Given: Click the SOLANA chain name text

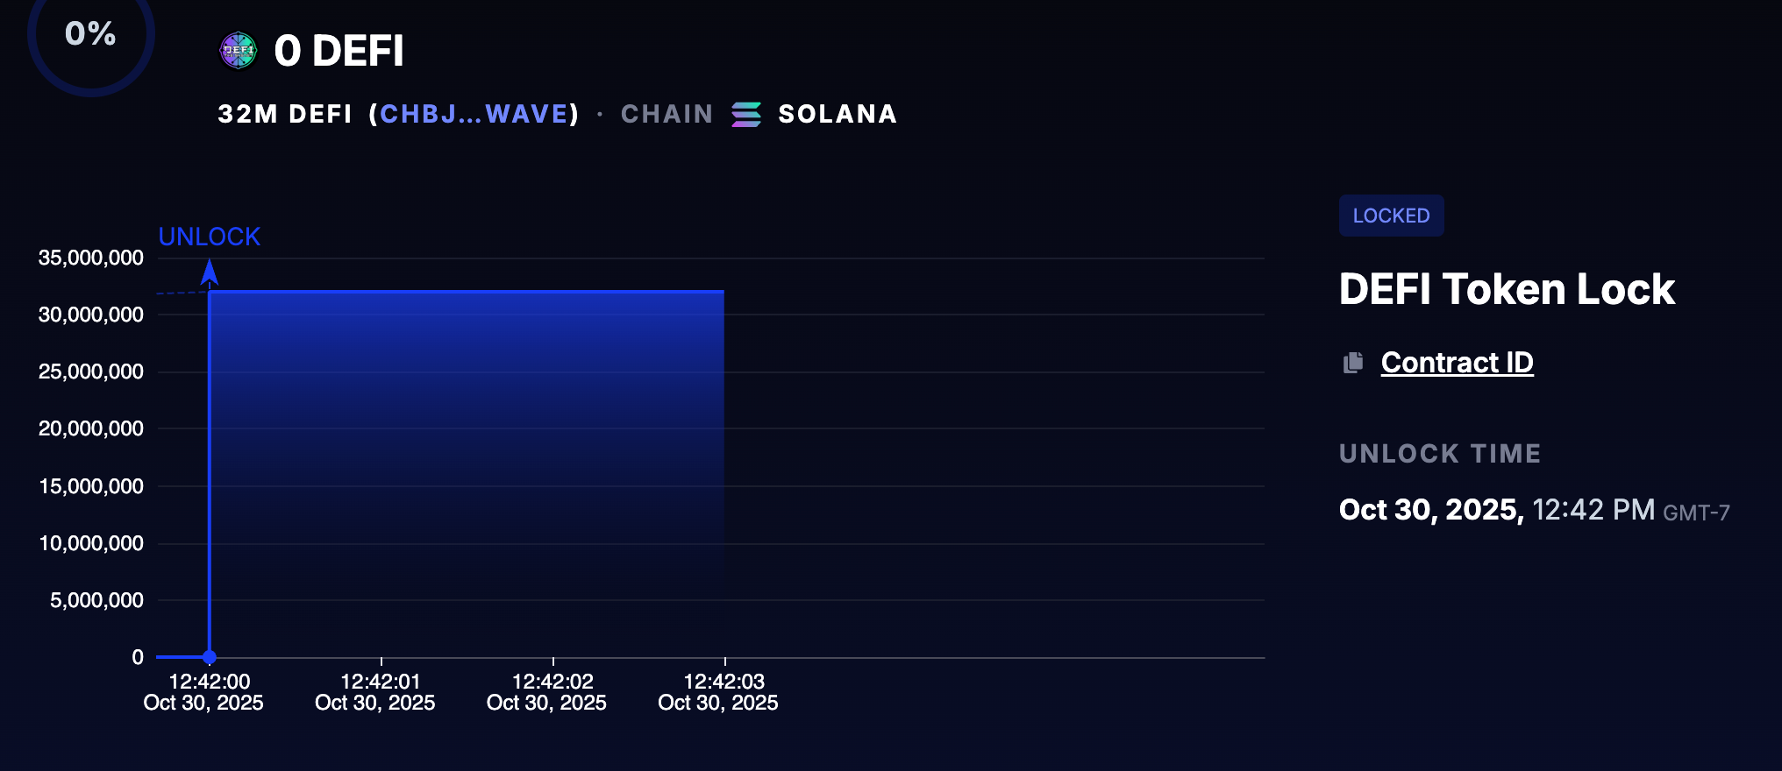Looking at the screenshot, I should click(x=838, y=115).
